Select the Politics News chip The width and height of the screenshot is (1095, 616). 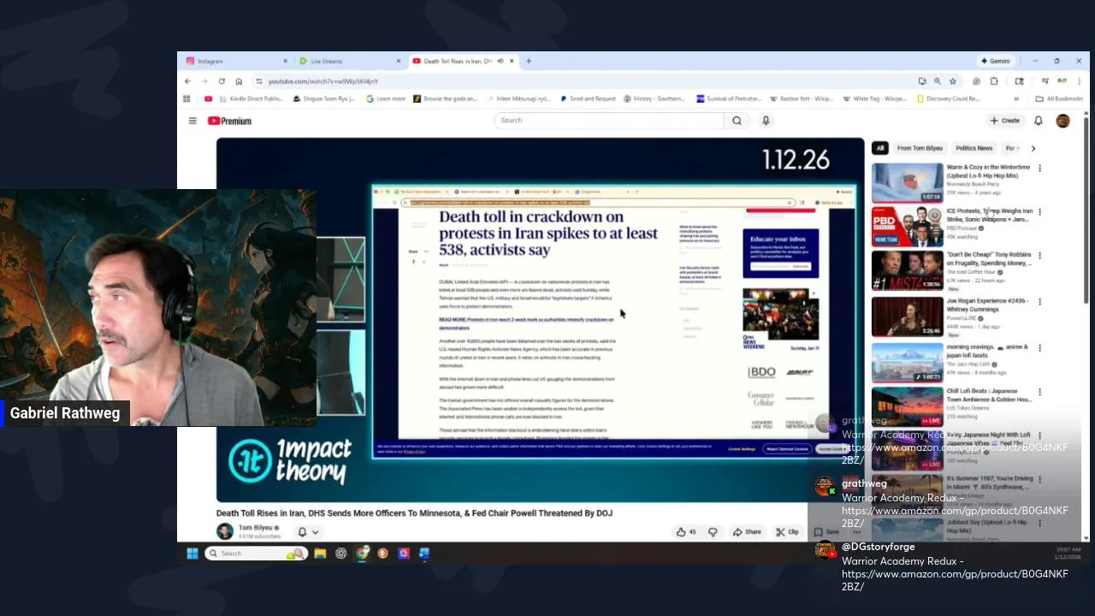974,148
